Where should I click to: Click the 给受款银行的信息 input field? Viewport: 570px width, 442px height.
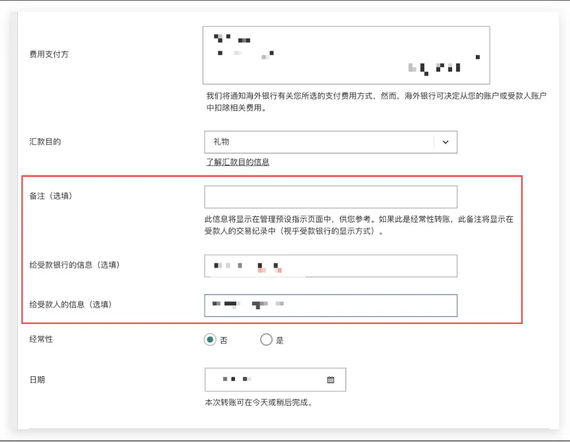pyautogui.click(x=331, y=266)
